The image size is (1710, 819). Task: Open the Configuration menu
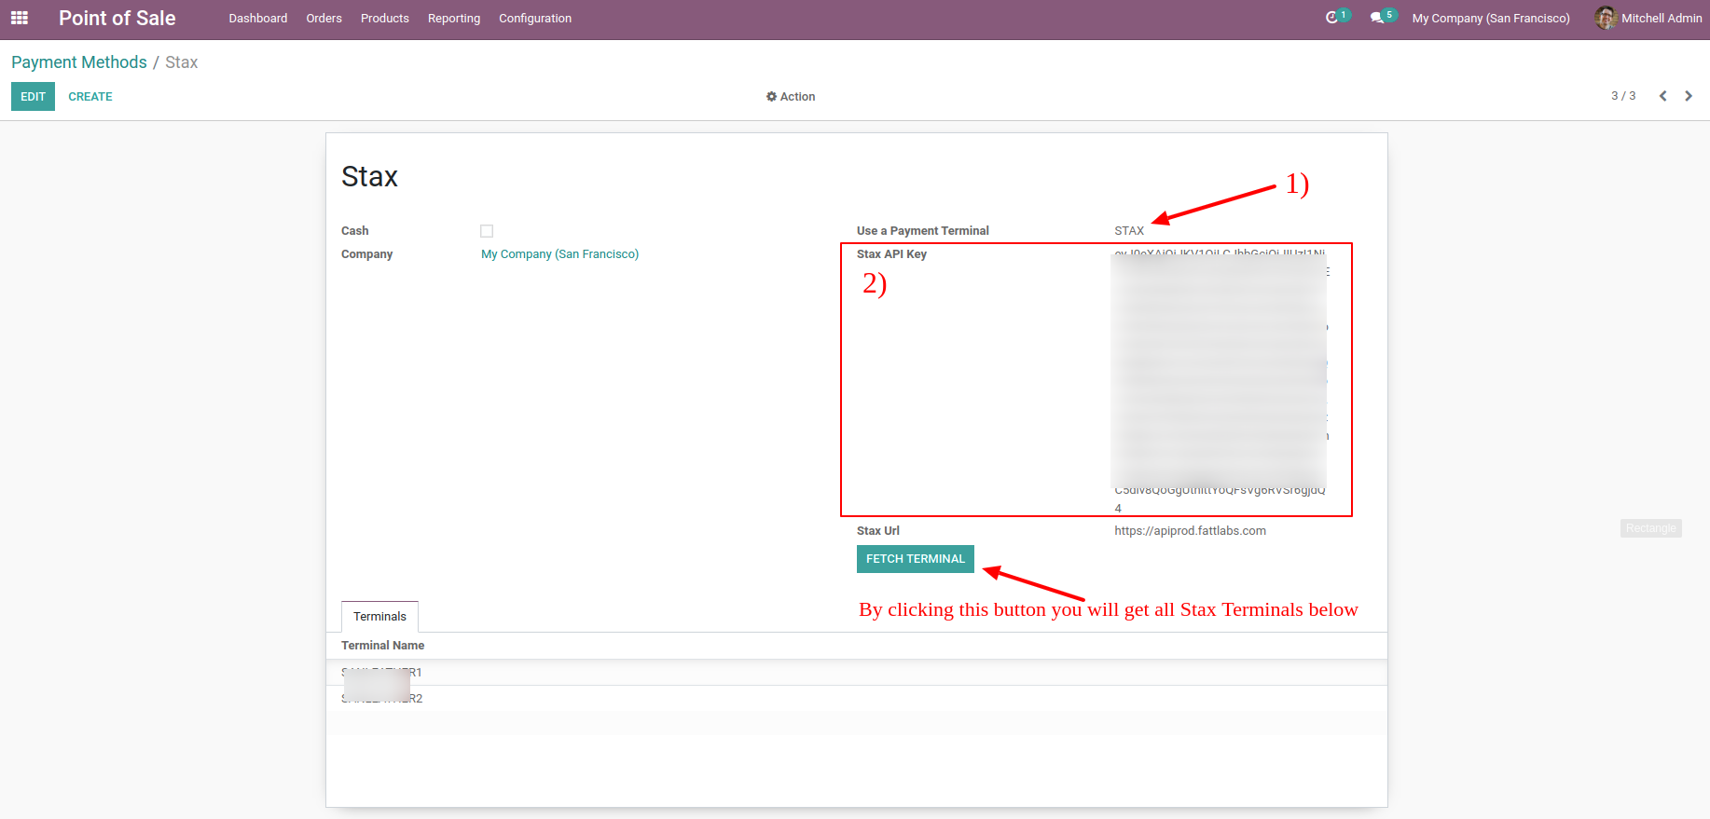click(x=535, y=19)
